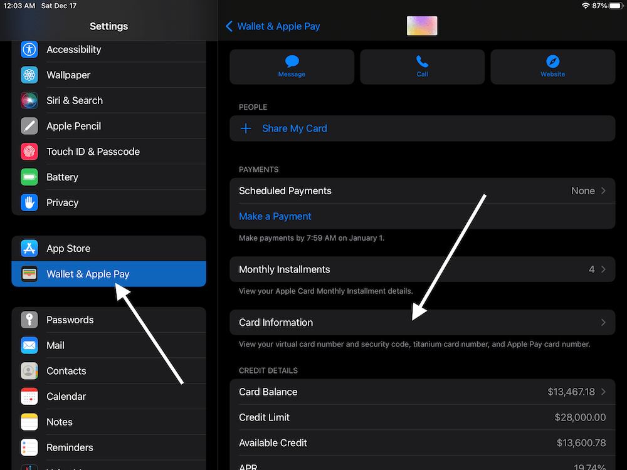
Task: Tap the Settings title header
Action: click(x=108, y=26)
